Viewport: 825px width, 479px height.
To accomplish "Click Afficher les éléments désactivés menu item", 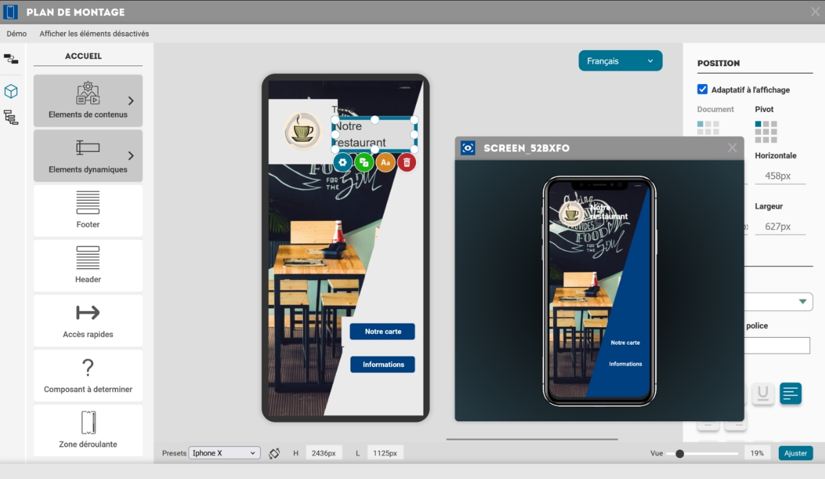I will click(x=94, y=34).
